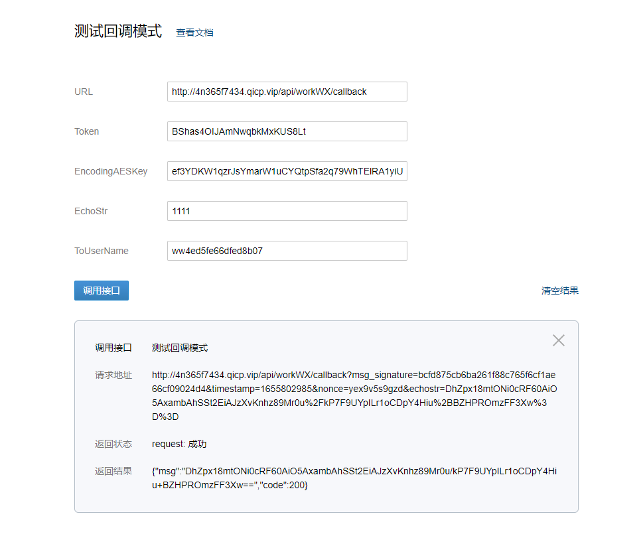Close the result panel via X icon
The width and height of the screenshot is (643, 536).
tap(558, 340)
